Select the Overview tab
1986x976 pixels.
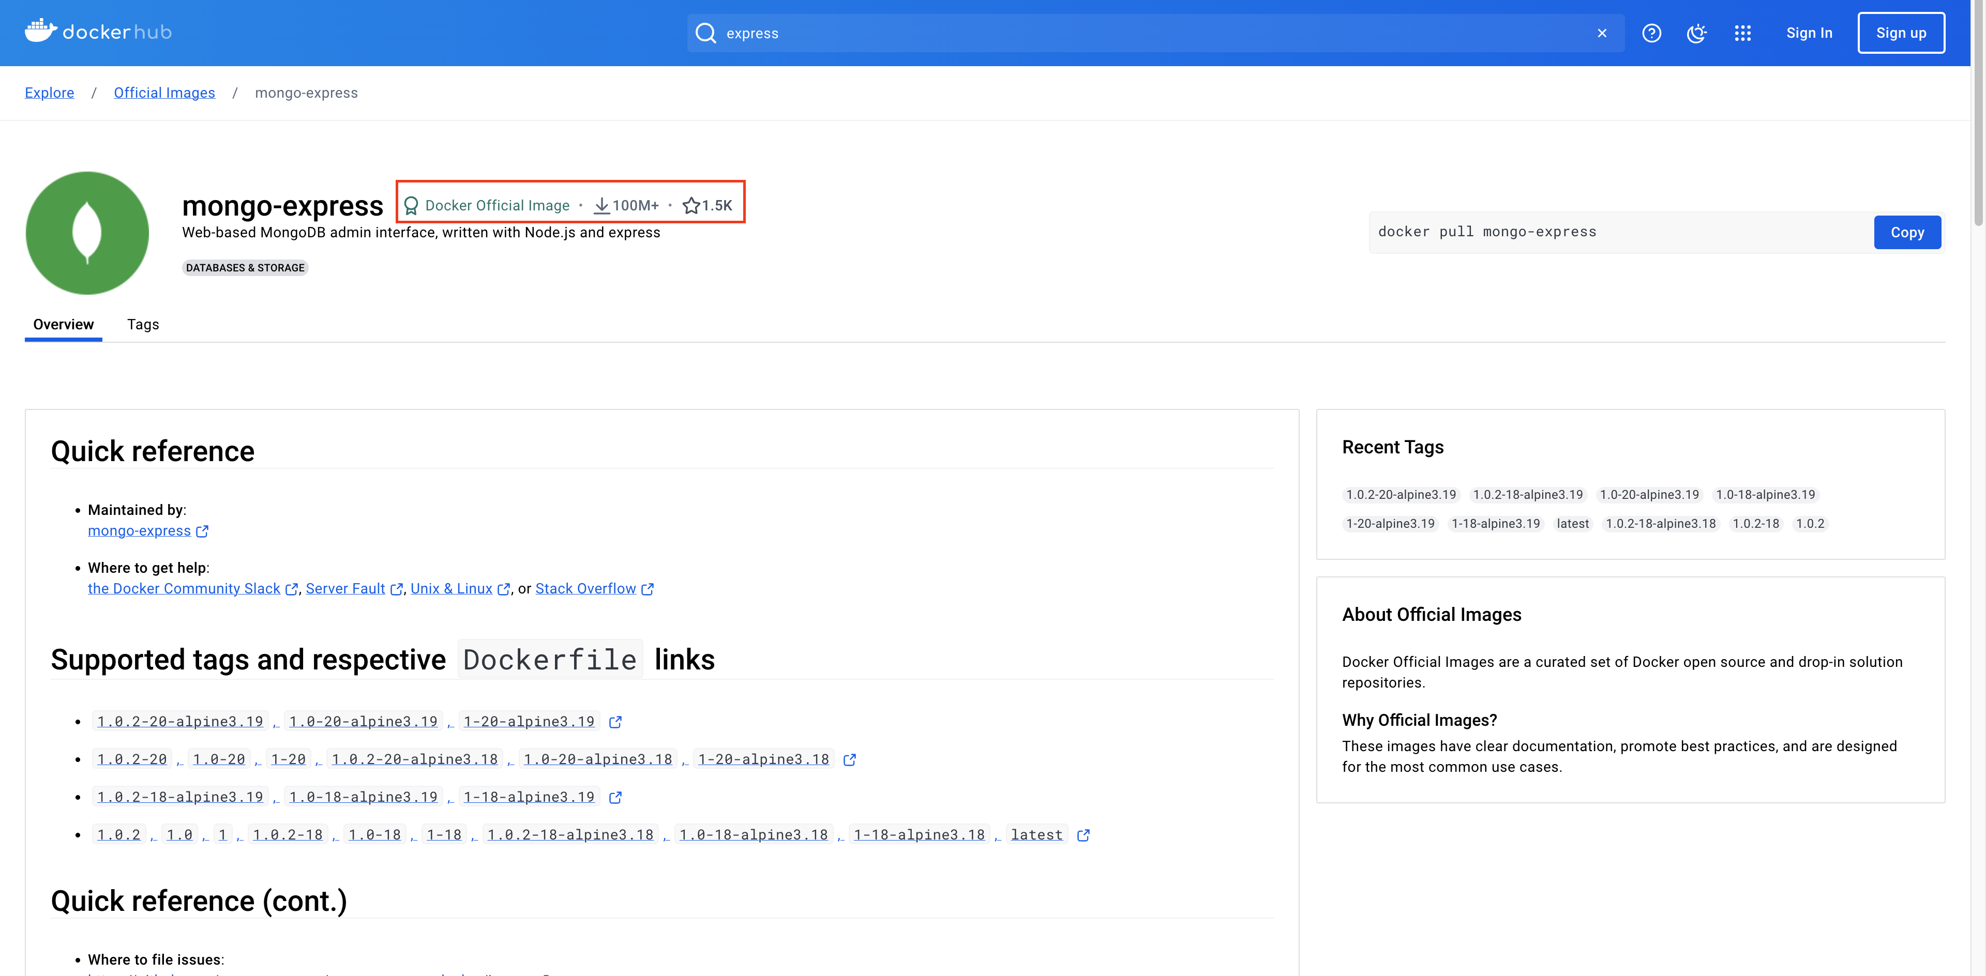pos(63,324)
